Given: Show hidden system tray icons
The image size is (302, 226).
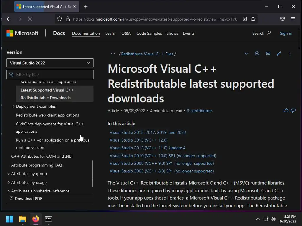Looking at the screenshot, I should tap(257, 219).
